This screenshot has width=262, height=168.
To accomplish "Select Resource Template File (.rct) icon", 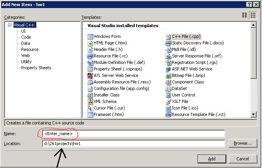I will click(168, 114).
